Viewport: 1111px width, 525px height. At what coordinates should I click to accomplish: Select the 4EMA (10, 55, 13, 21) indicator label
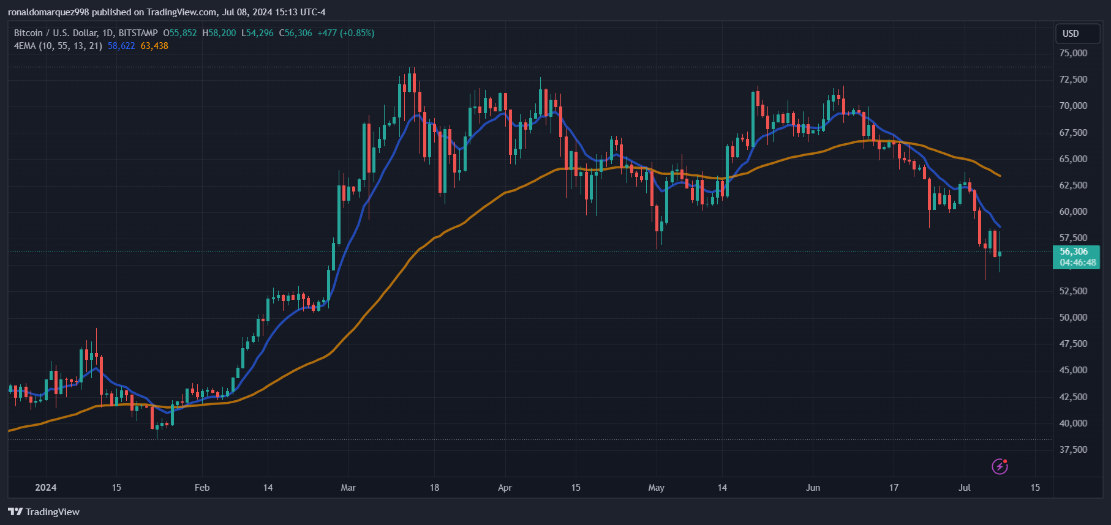tap(58, 46)
